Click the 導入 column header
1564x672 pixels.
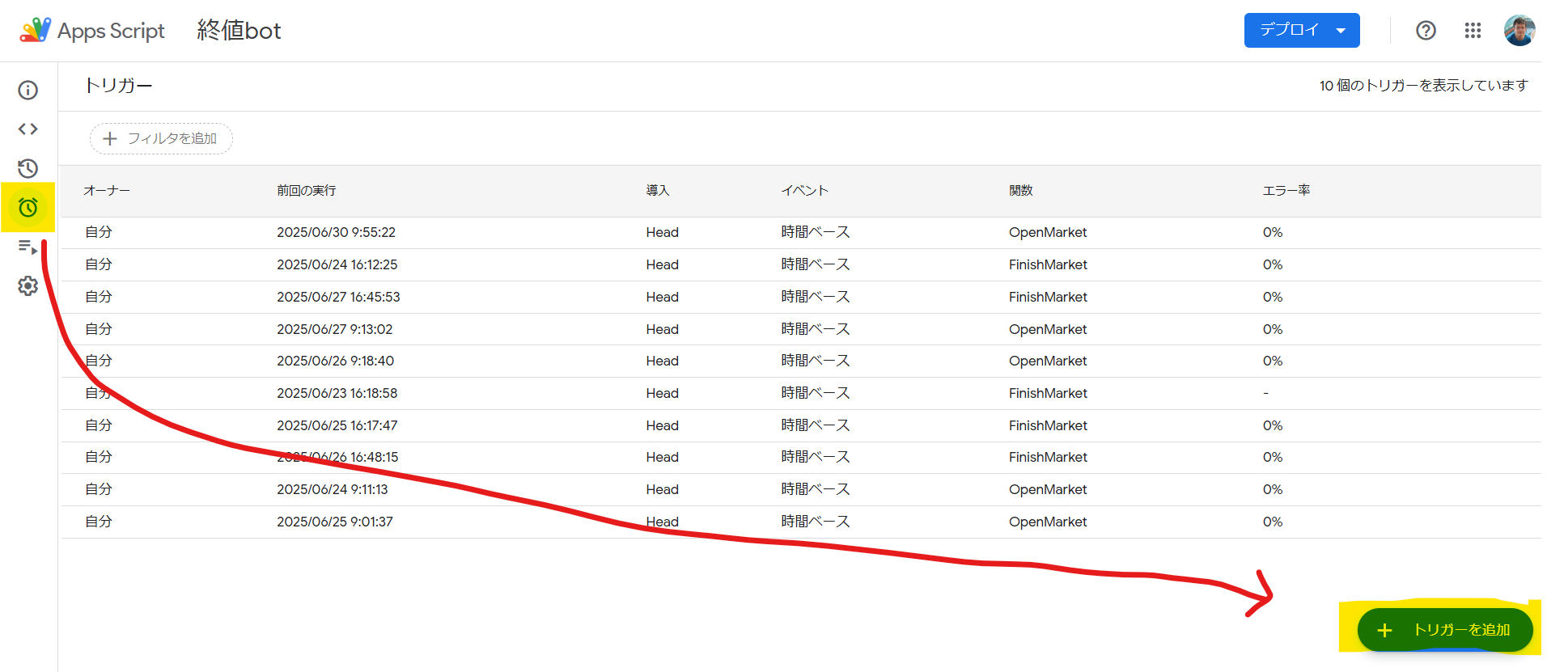[x=658, y=191]
